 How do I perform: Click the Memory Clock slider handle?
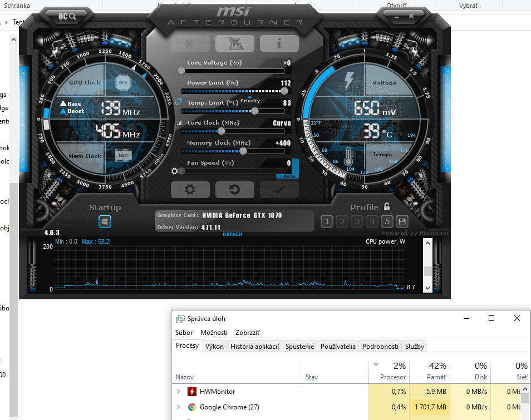click(243, 151)
